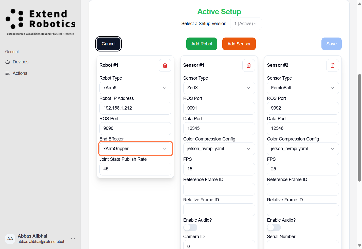This screenshot has width=362, height=249.
Task: Click the Cancel button
Action: point(108,44)
